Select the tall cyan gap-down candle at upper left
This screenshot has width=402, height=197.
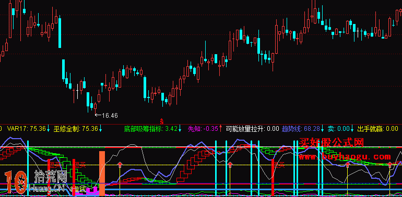tap(60, 32)
